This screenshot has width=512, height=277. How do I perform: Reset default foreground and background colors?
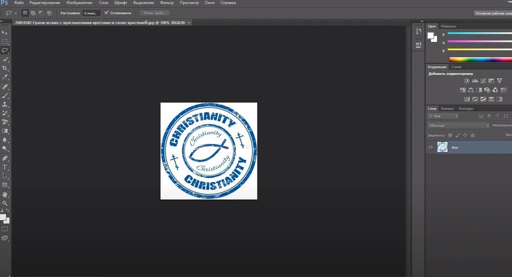(x=2, y=210)
